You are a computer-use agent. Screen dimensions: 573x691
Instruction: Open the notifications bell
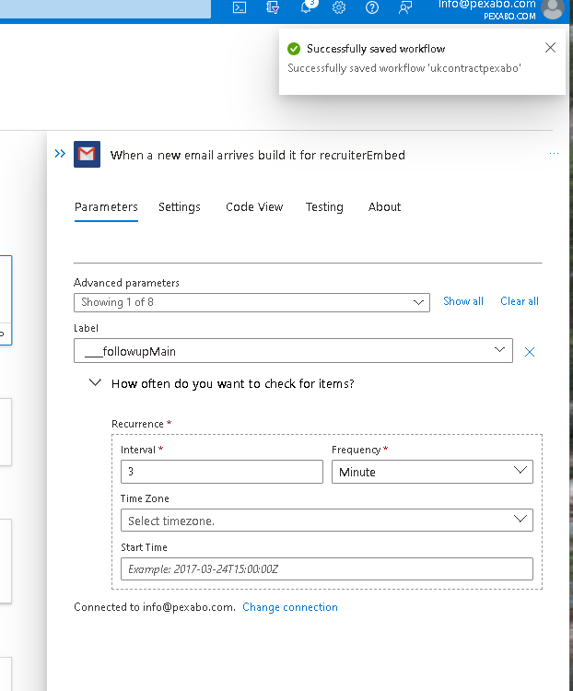tap(306, 6)
